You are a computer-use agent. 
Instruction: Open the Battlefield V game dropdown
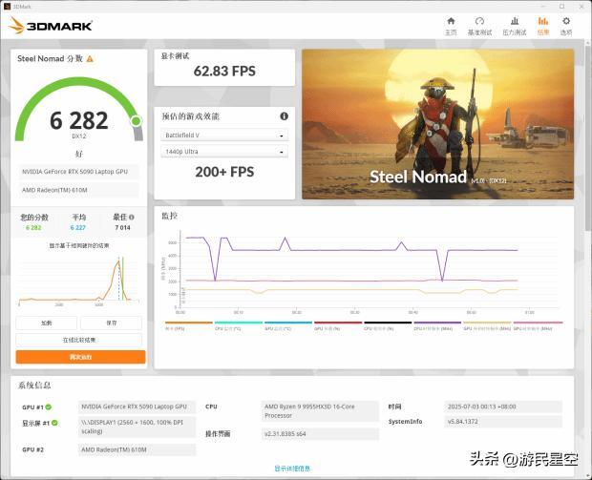click(x=223, y=136)
